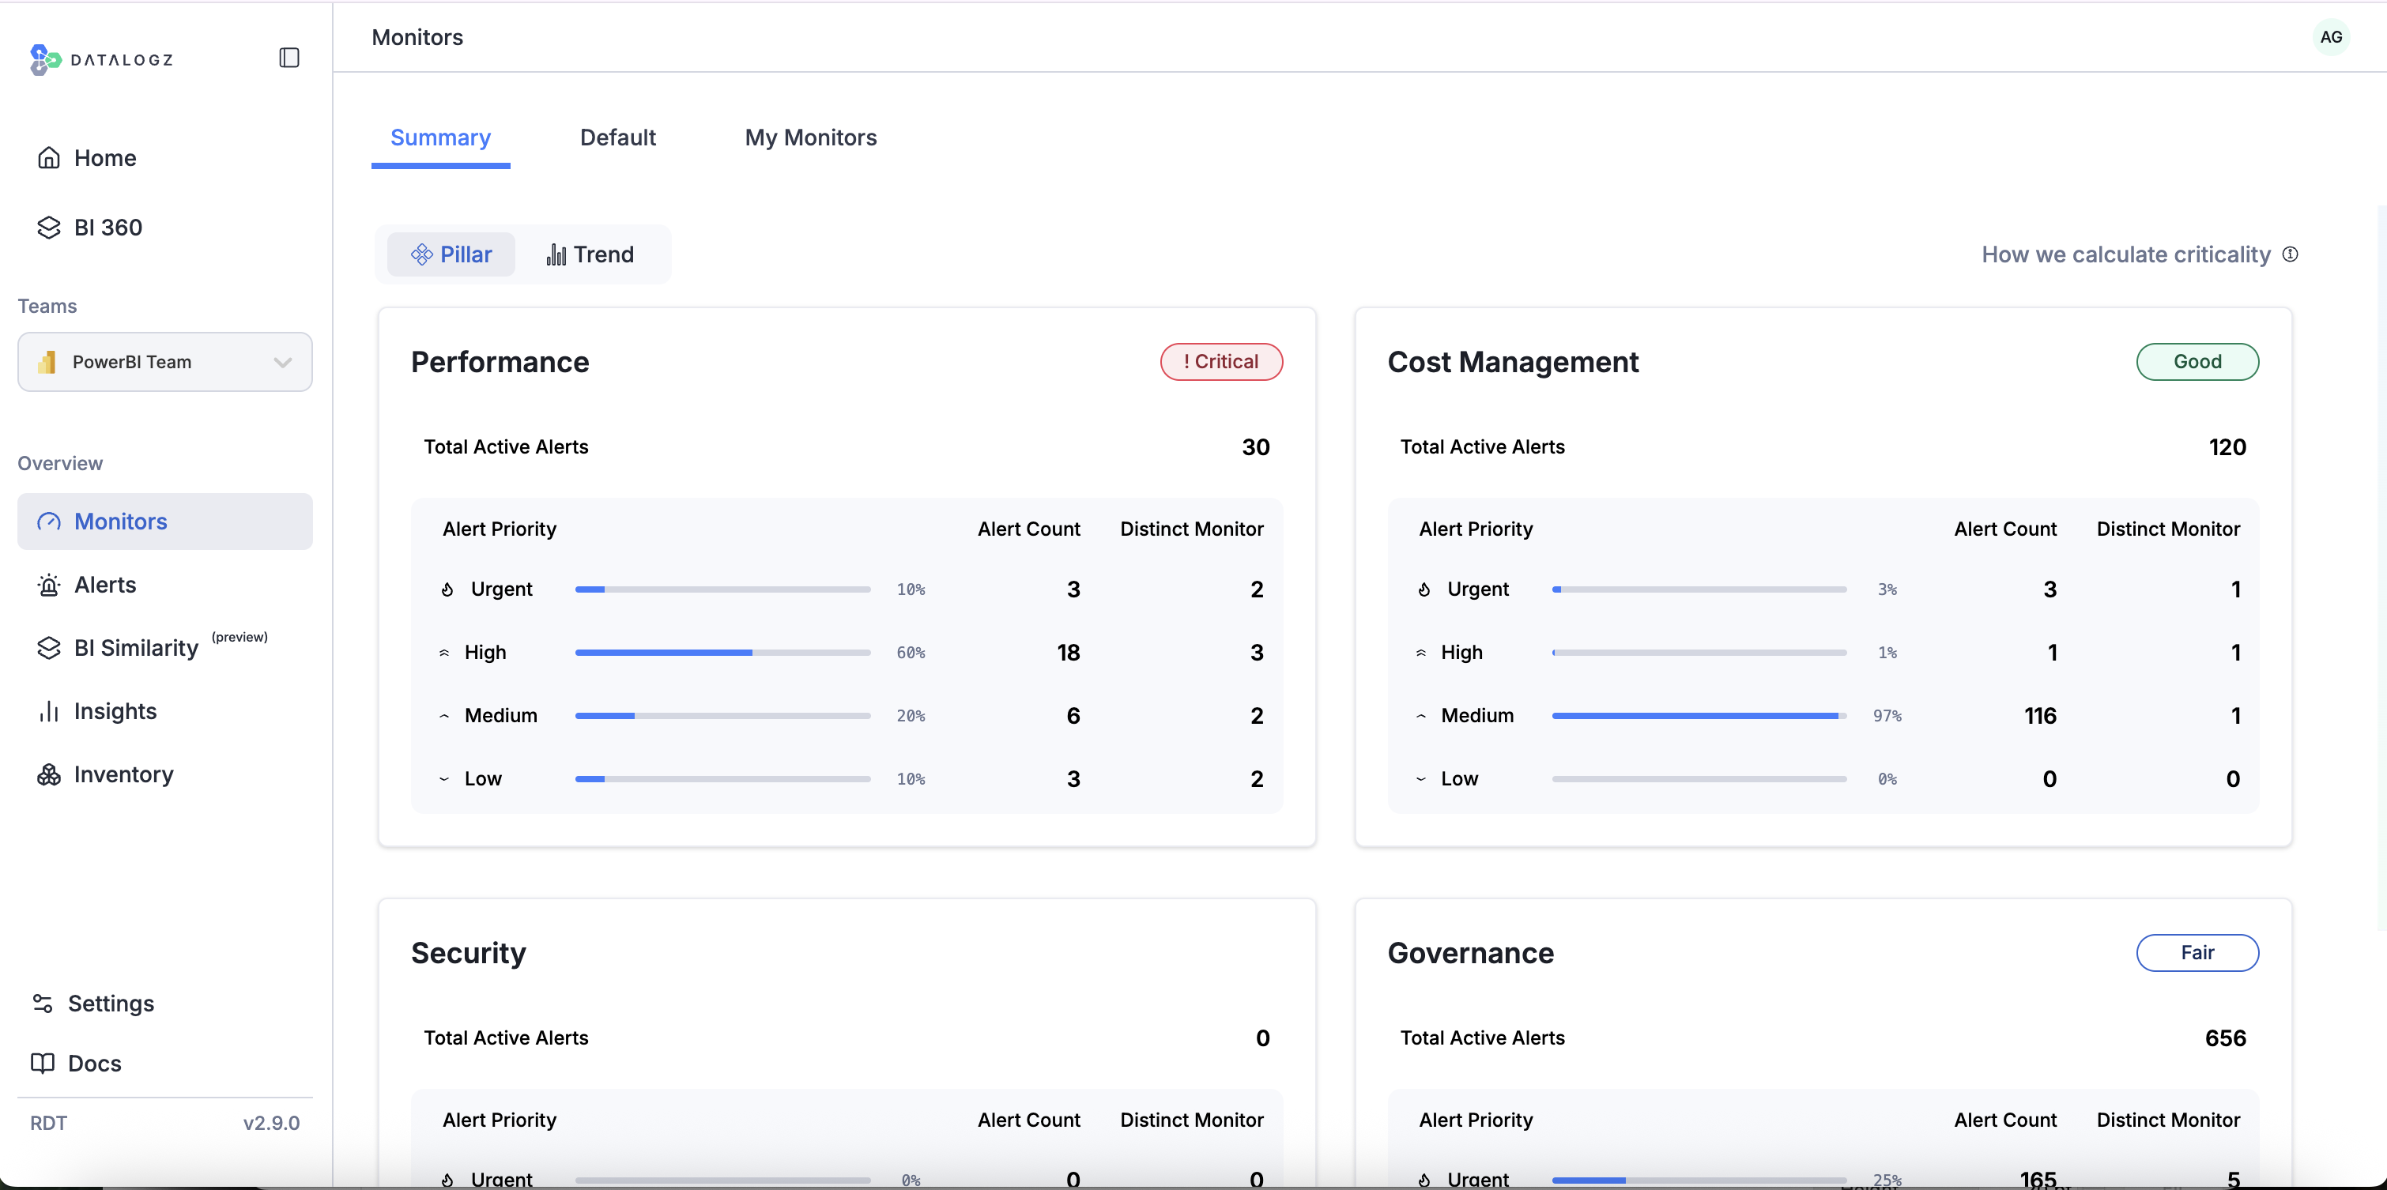Viewport: 2387px width, 1190px height.
Task: Click How we calculate criticality link
Action: tap(2125, 254)
